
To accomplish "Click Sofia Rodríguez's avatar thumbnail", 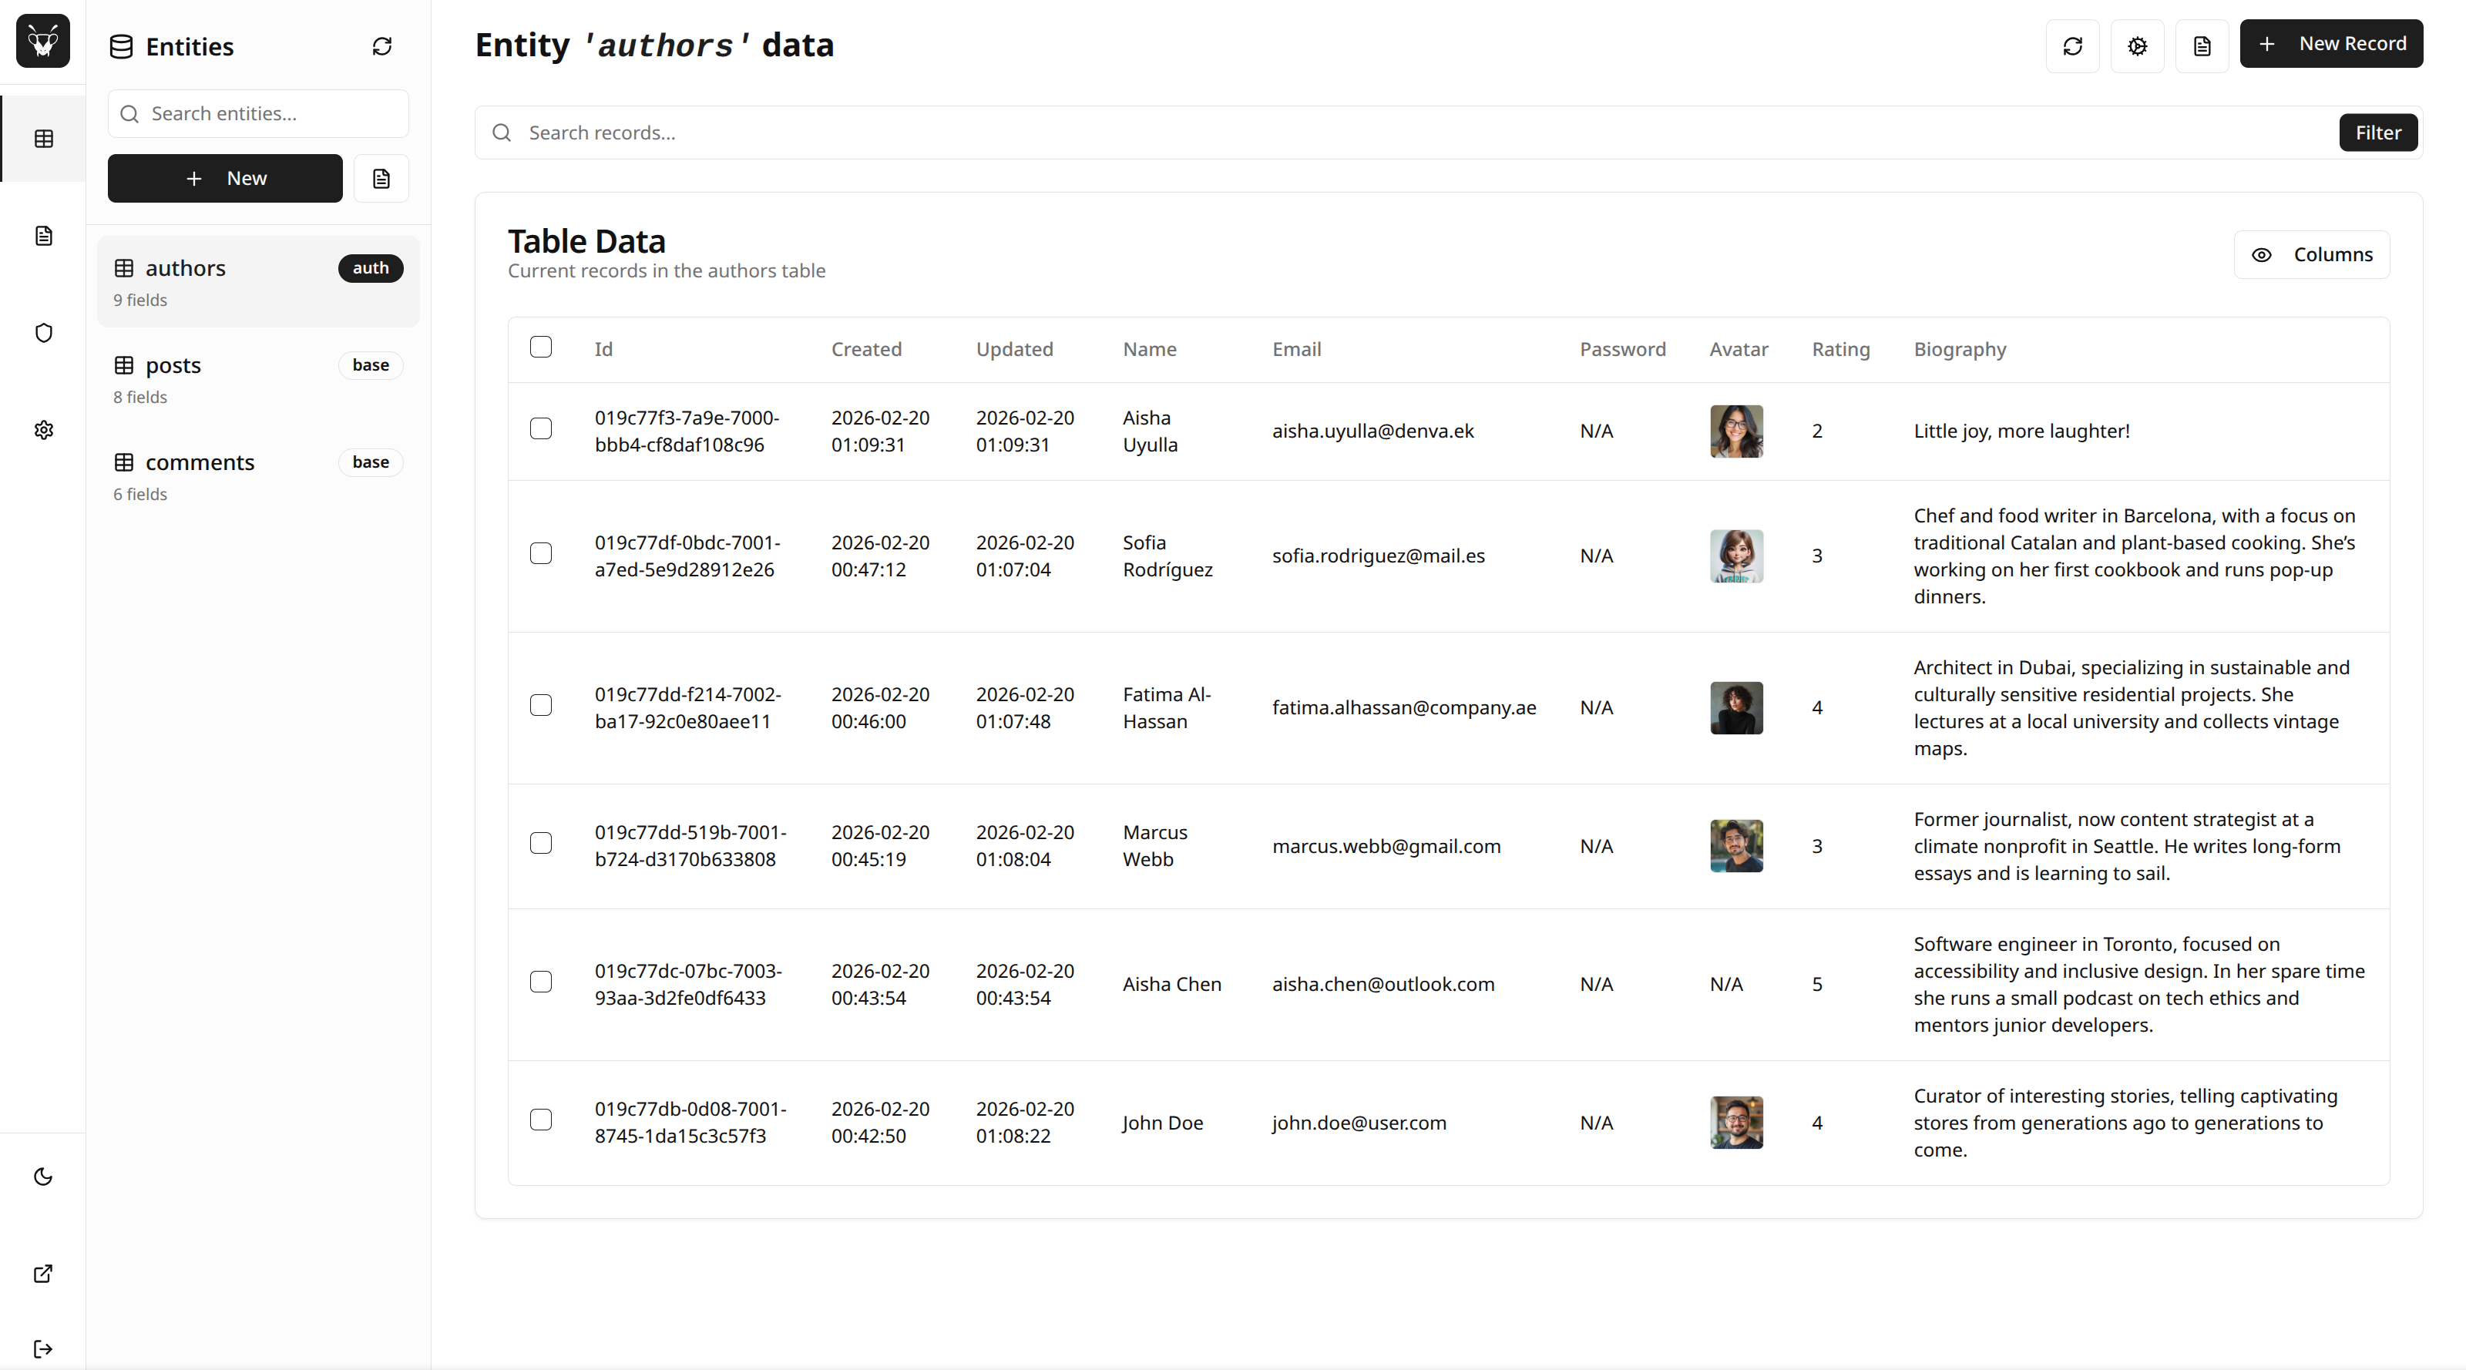I will [x=1735, y=556].
